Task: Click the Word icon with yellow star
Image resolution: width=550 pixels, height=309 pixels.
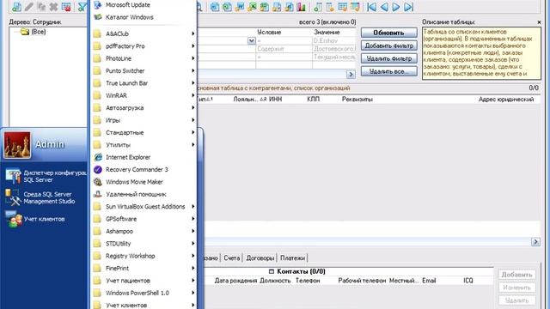Action: 240,7
